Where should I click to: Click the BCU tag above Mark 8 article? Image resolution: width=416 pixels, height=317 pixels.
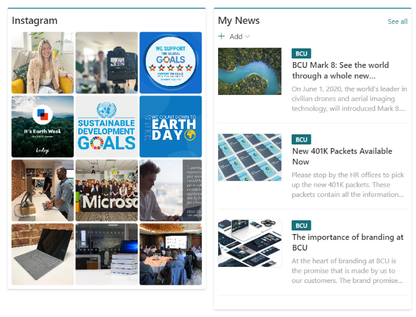(301, 54)
